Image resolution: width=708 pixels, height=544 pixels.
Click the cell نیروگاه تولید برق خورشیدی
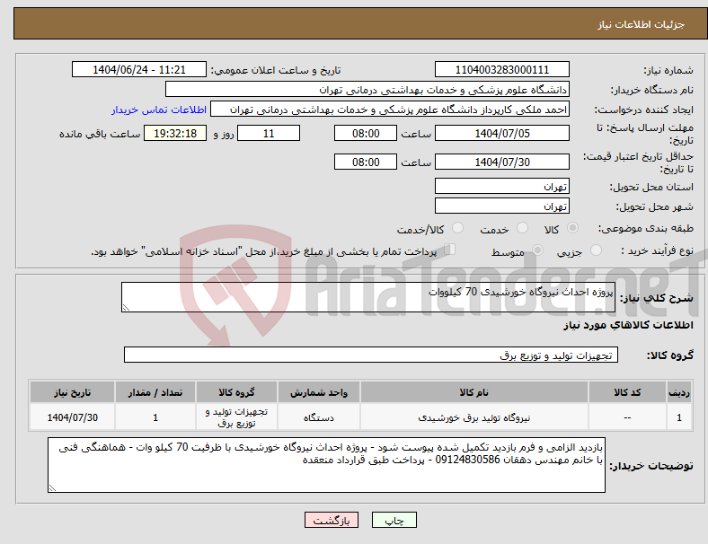point(474,417)
